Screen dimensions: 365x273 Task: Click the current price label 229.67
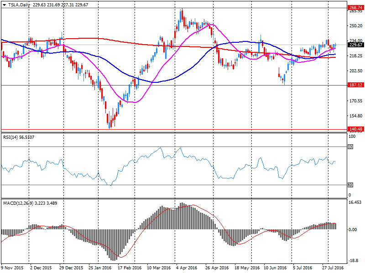tap(355, 45)
